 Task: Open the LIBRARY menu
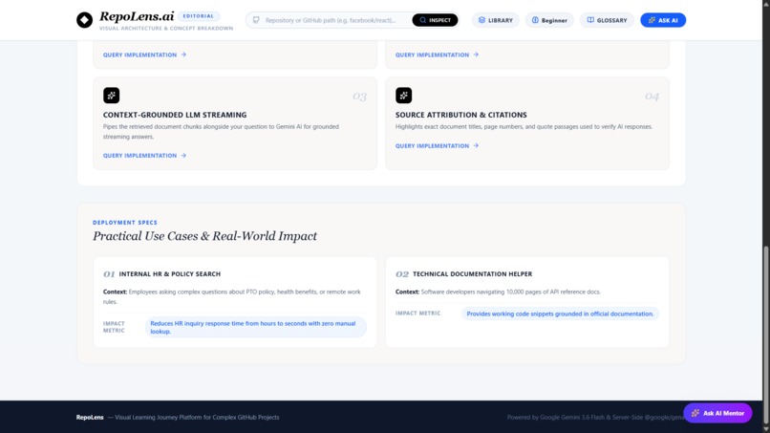coord(496,20)
